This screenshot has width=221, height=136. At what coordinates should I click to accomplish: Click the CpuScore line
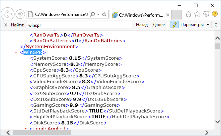[65, 70]
